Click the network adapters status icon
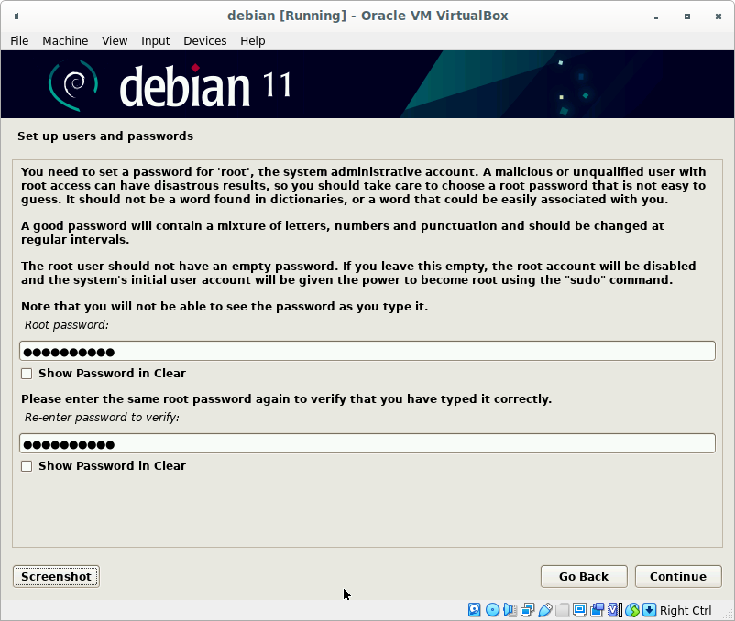The image size is (735, 621). pos(527,610)
